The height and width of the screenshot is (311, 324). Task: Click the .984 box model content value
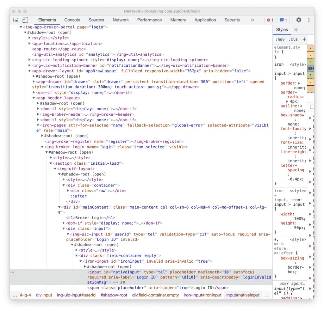pyautogui.click(x=311, y=69)
